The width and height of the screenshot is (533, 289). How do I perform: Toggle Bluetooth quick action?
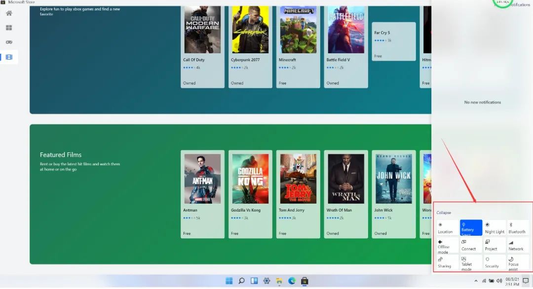[x=518, y=228]
